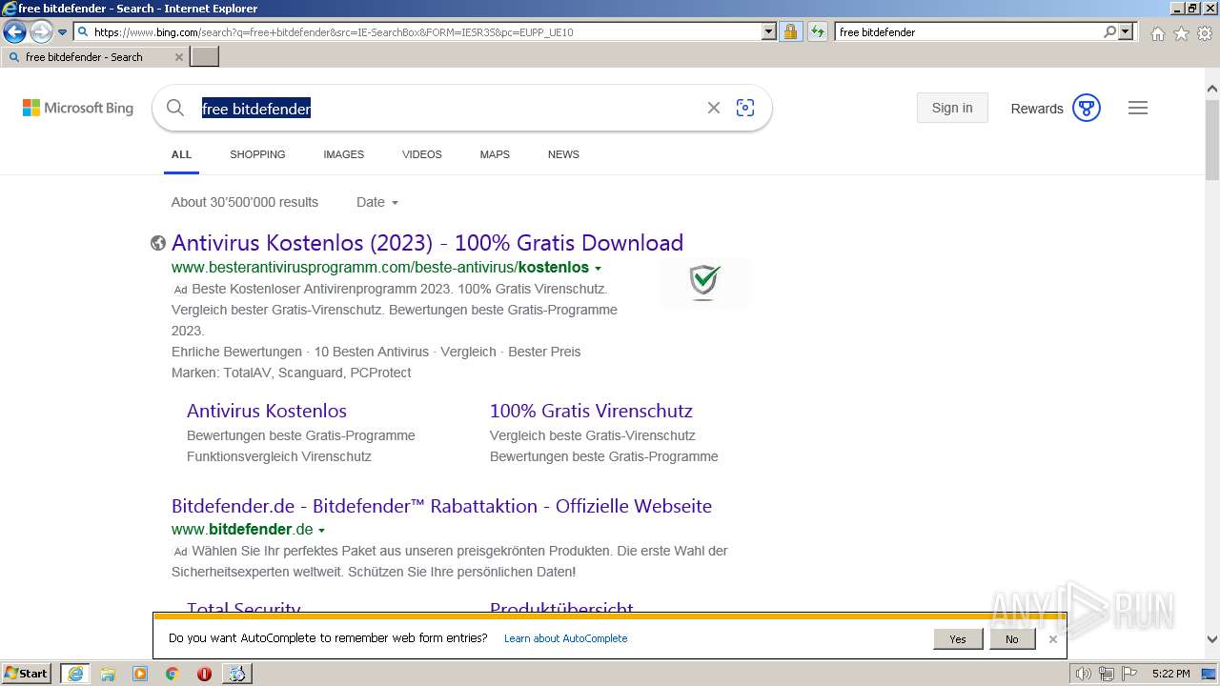Click the IE search magnifier icon
The height and width of the screenshot is (686, 1220).
pos(1109,32)
